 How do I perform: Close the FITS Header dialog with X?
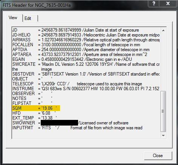168,3
